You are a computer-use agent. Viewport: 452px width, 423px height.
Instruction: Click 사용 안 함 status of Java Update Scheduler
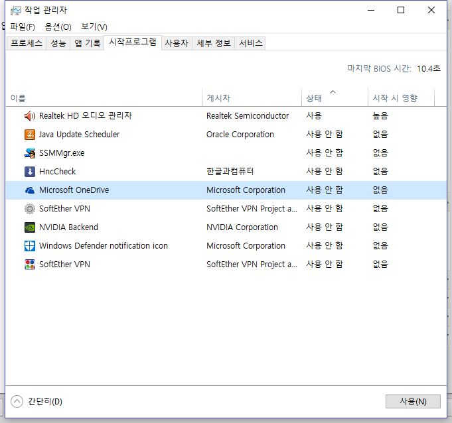point(325,135)
